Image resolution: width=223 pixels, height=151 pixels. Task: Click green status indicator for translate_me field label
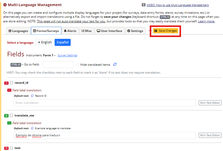[x=9, y=123]
